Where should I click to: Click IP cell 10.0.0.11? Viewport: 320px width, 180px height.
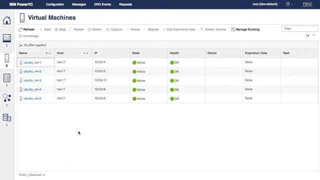pos(100,80)
